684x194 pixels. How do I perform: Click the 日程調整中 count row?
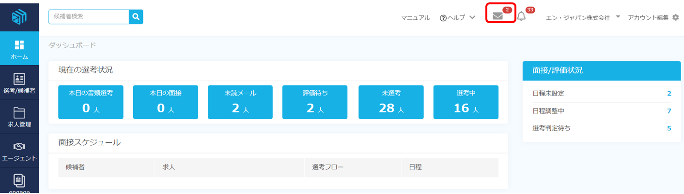pyautogui.click(x=601, y=111)
